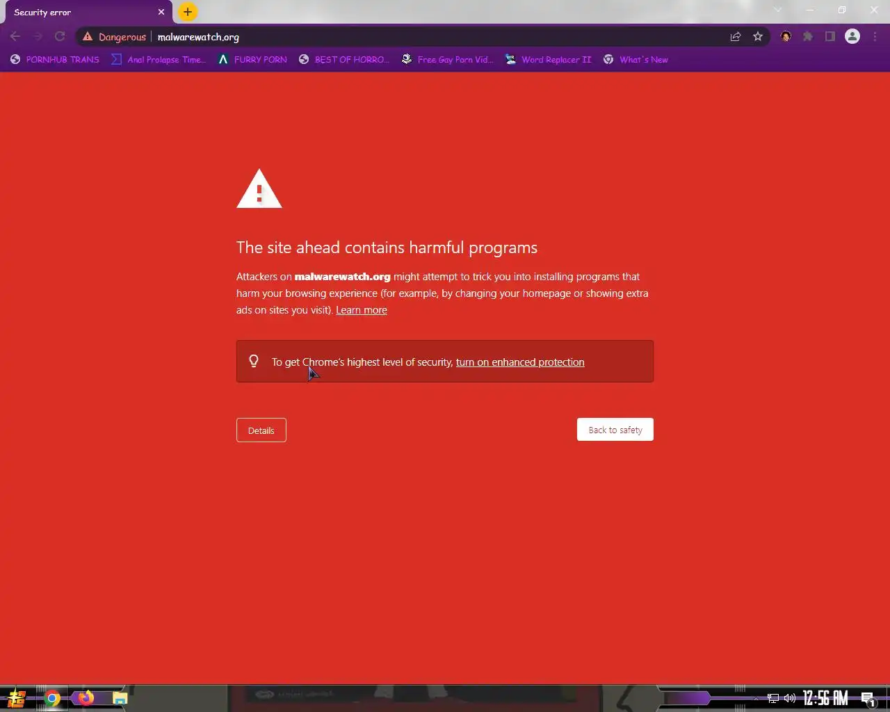Click the Chrome icon on the taskbar
The image size is (890, 712).
click(x=52, y=698)
